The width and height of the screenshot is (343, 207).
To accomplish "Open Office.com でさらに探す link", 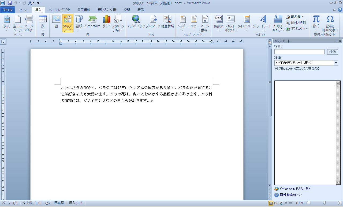I will 295,189.
